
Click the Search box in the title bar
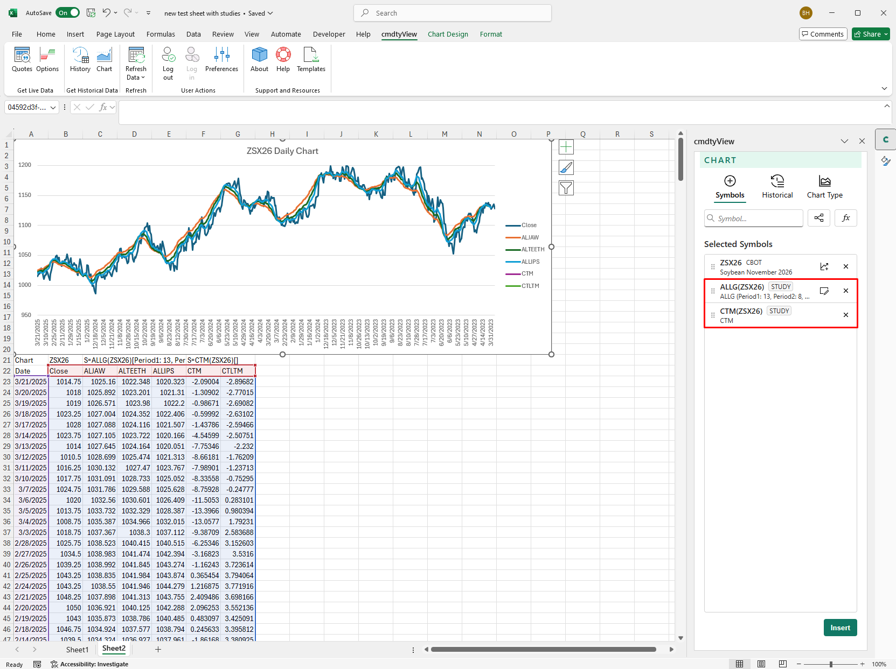[x=453, y=13]
